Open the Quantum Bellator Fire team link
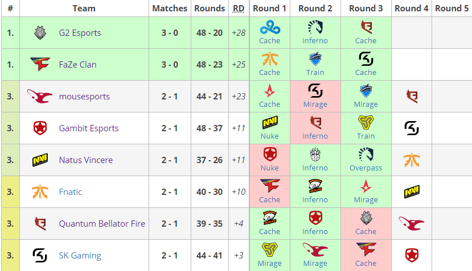472x271 pixels. click(x=102, y=223)
